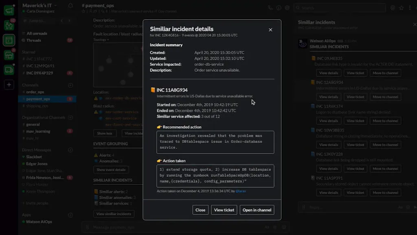417x235 pixels.
Task: Click Show event details button
Action: point(111,169)
